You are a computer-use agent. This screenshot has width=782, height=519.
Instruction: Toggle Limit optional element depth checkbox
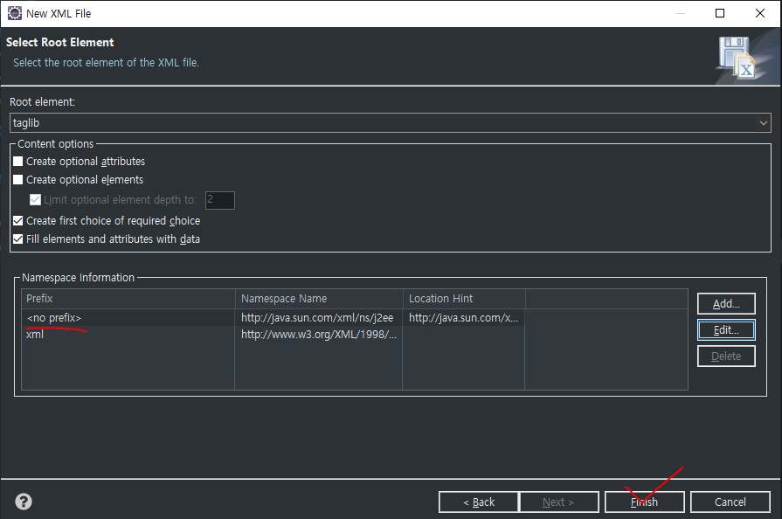[x=35, y=200]
